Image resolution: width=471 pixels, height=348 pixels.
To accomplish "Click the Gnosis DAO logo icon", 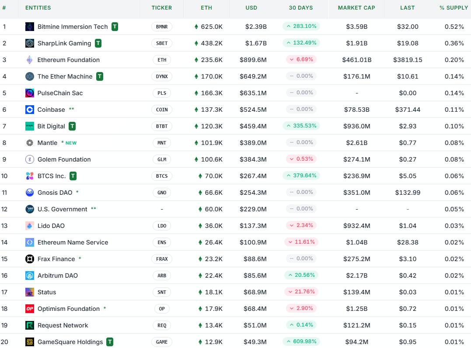I will [x=29, y=193].
